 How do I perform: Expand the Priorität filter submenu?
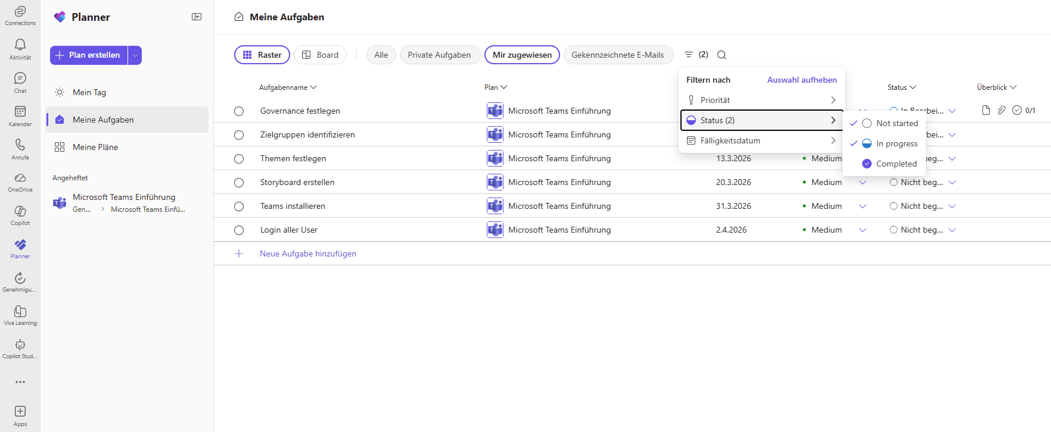click(x=761, y=100)
